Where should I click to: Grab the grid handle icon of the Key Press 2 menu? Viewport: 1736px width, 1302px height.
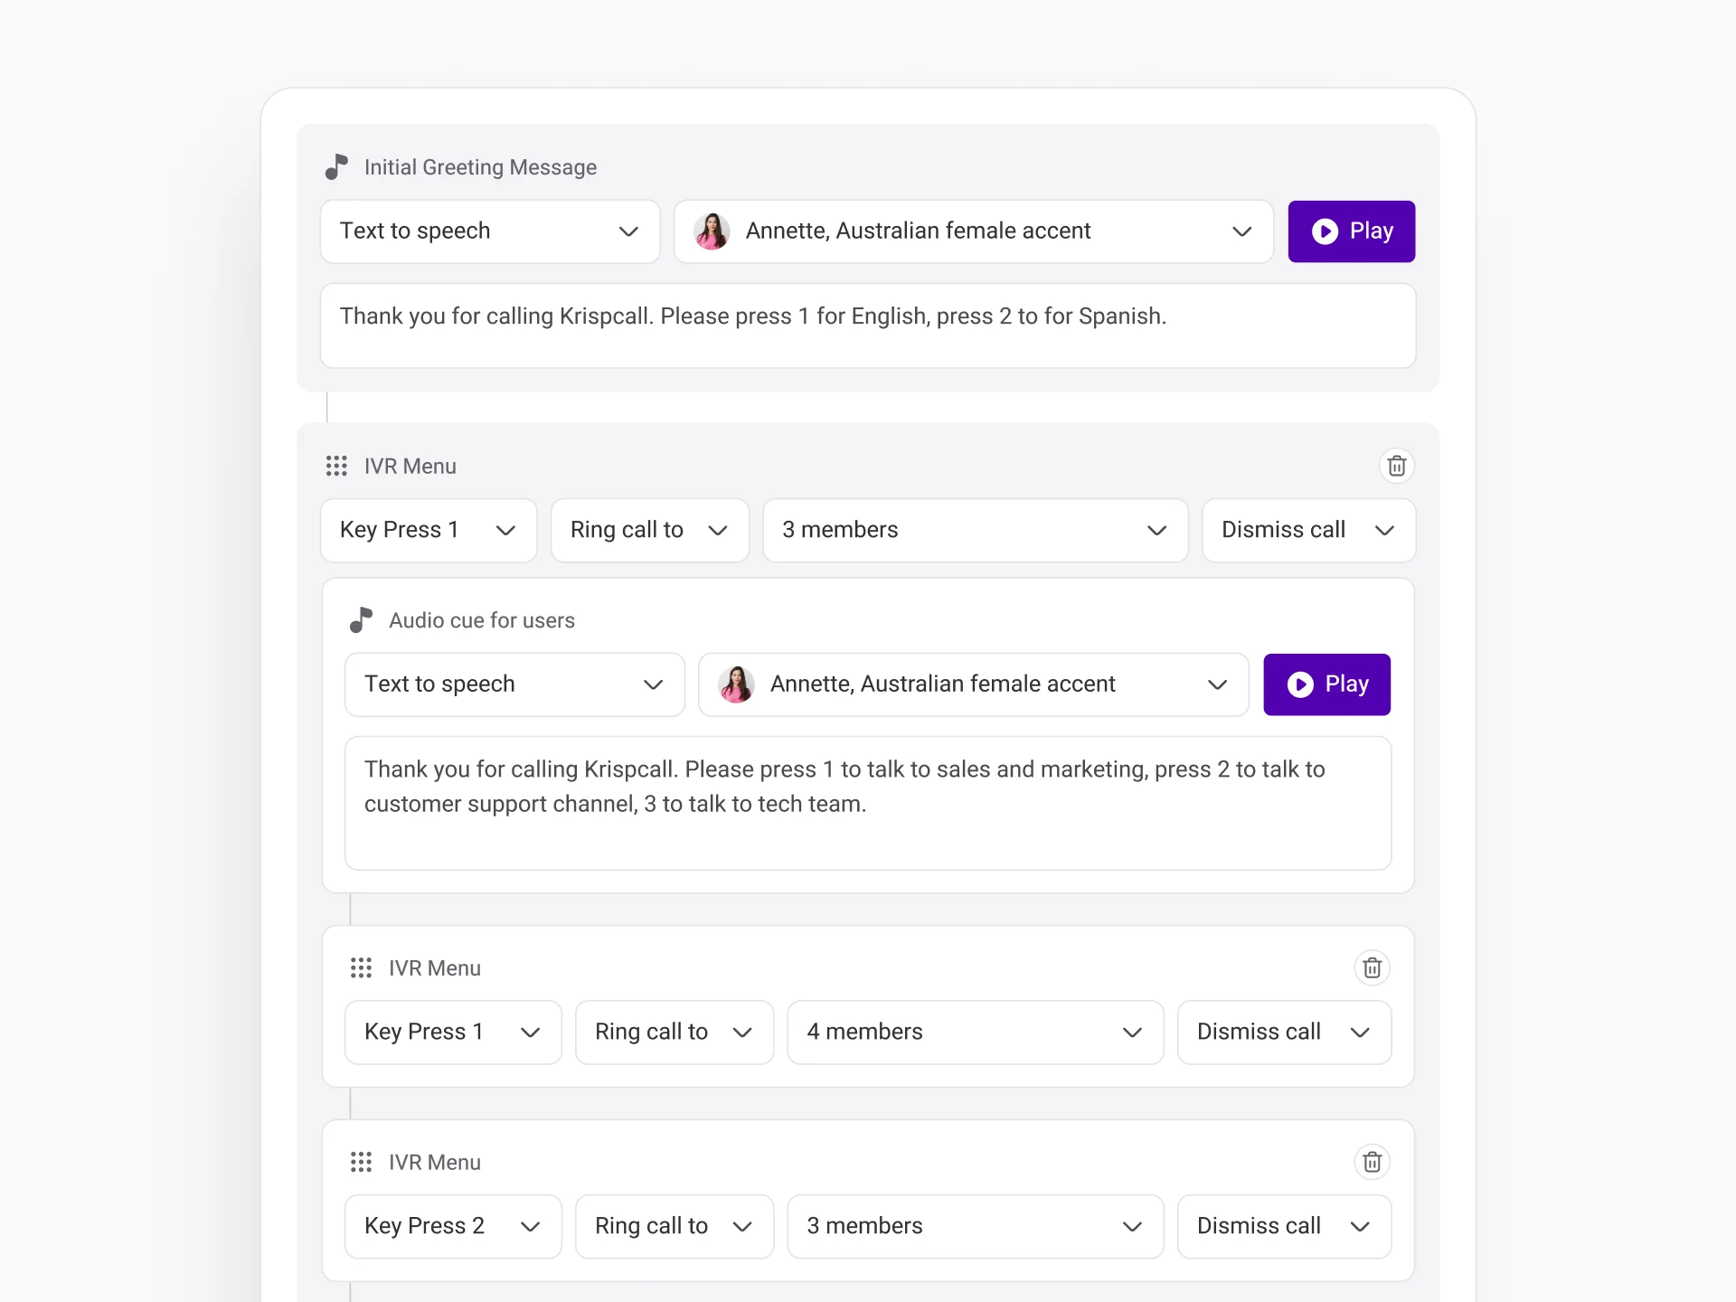coord(361,1162)
